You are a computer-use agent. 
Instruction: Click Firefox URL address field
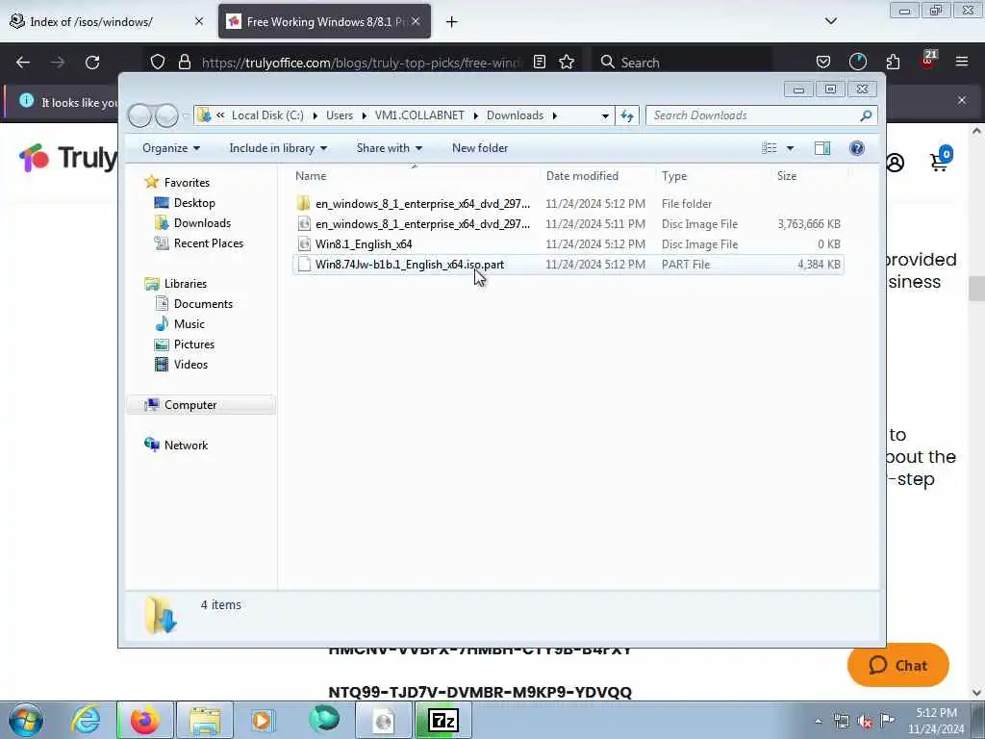pyautogui.click(x=362, y=63)
